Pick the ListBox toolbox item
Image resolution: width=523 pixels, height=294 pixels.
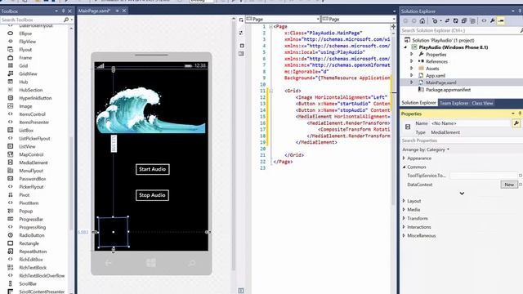(x=26, y=131)
